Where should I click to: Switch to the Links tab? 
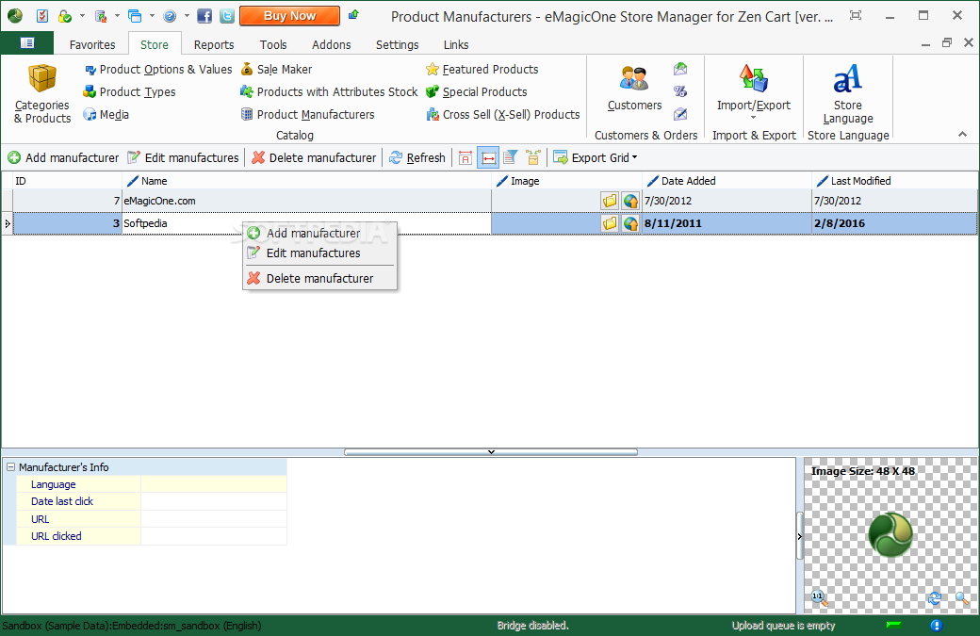click(x=456, y=44)
